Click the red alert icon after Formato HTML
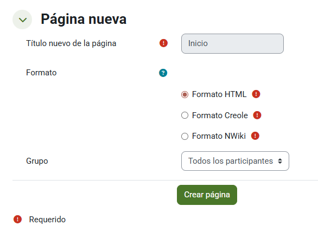The width and height of the screenshot is (318, 238). tap(256, 94)
